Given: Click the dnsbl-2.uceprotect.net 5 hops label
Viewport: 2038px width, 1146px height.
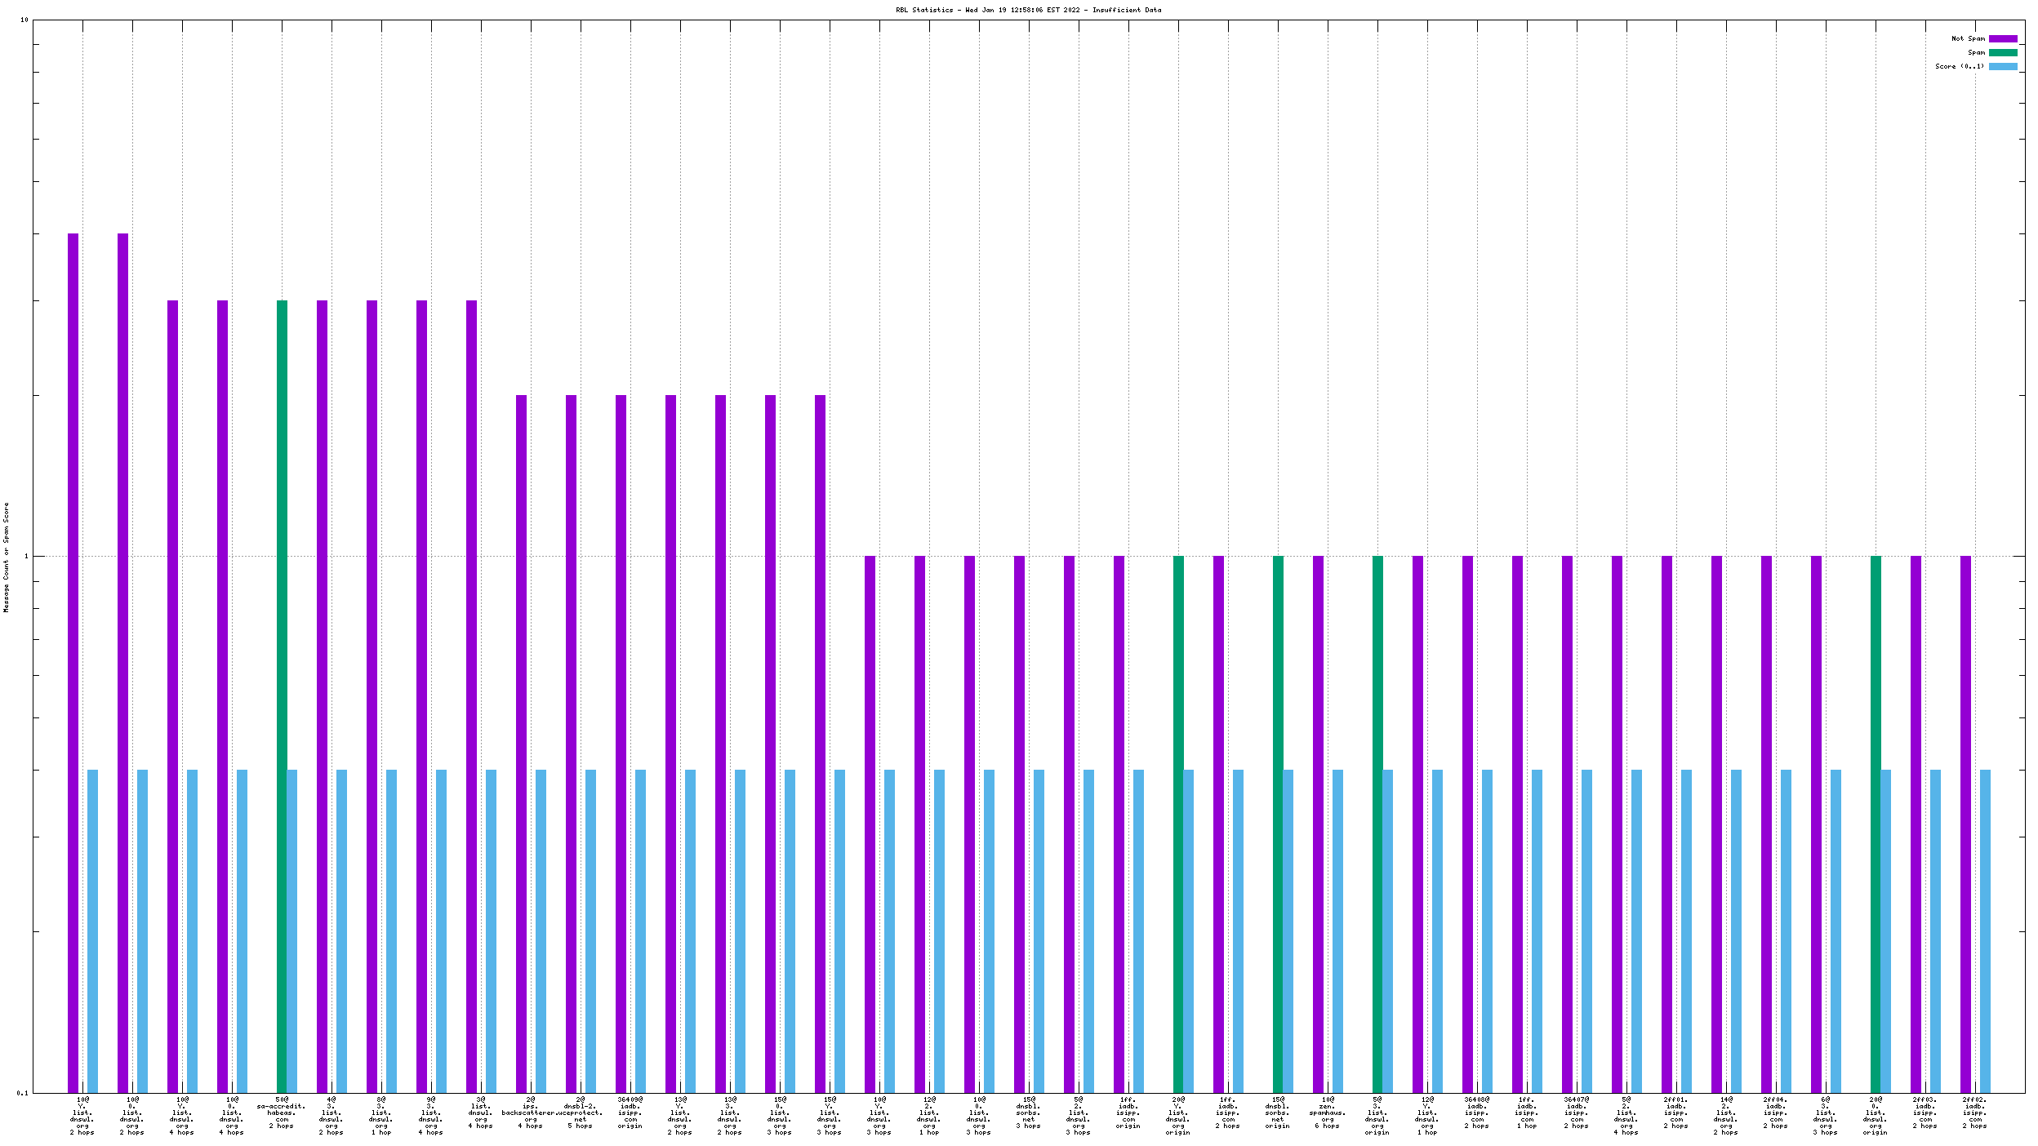Looking at the screenshot, I should tap(581, 1113).
